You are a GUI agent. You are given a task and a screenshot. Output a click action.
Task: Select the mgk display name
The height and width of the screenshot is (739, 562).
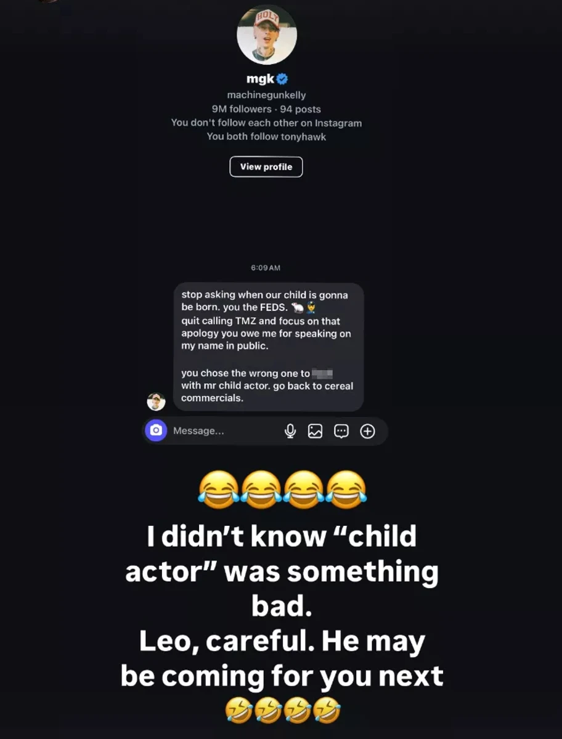tap(260, 78)
